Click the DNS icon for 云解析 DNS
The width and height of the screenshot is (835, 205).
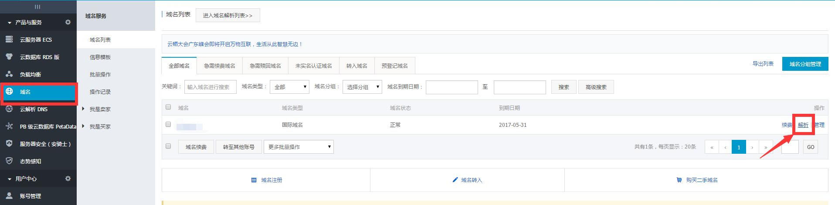click(x=9, y=109)
